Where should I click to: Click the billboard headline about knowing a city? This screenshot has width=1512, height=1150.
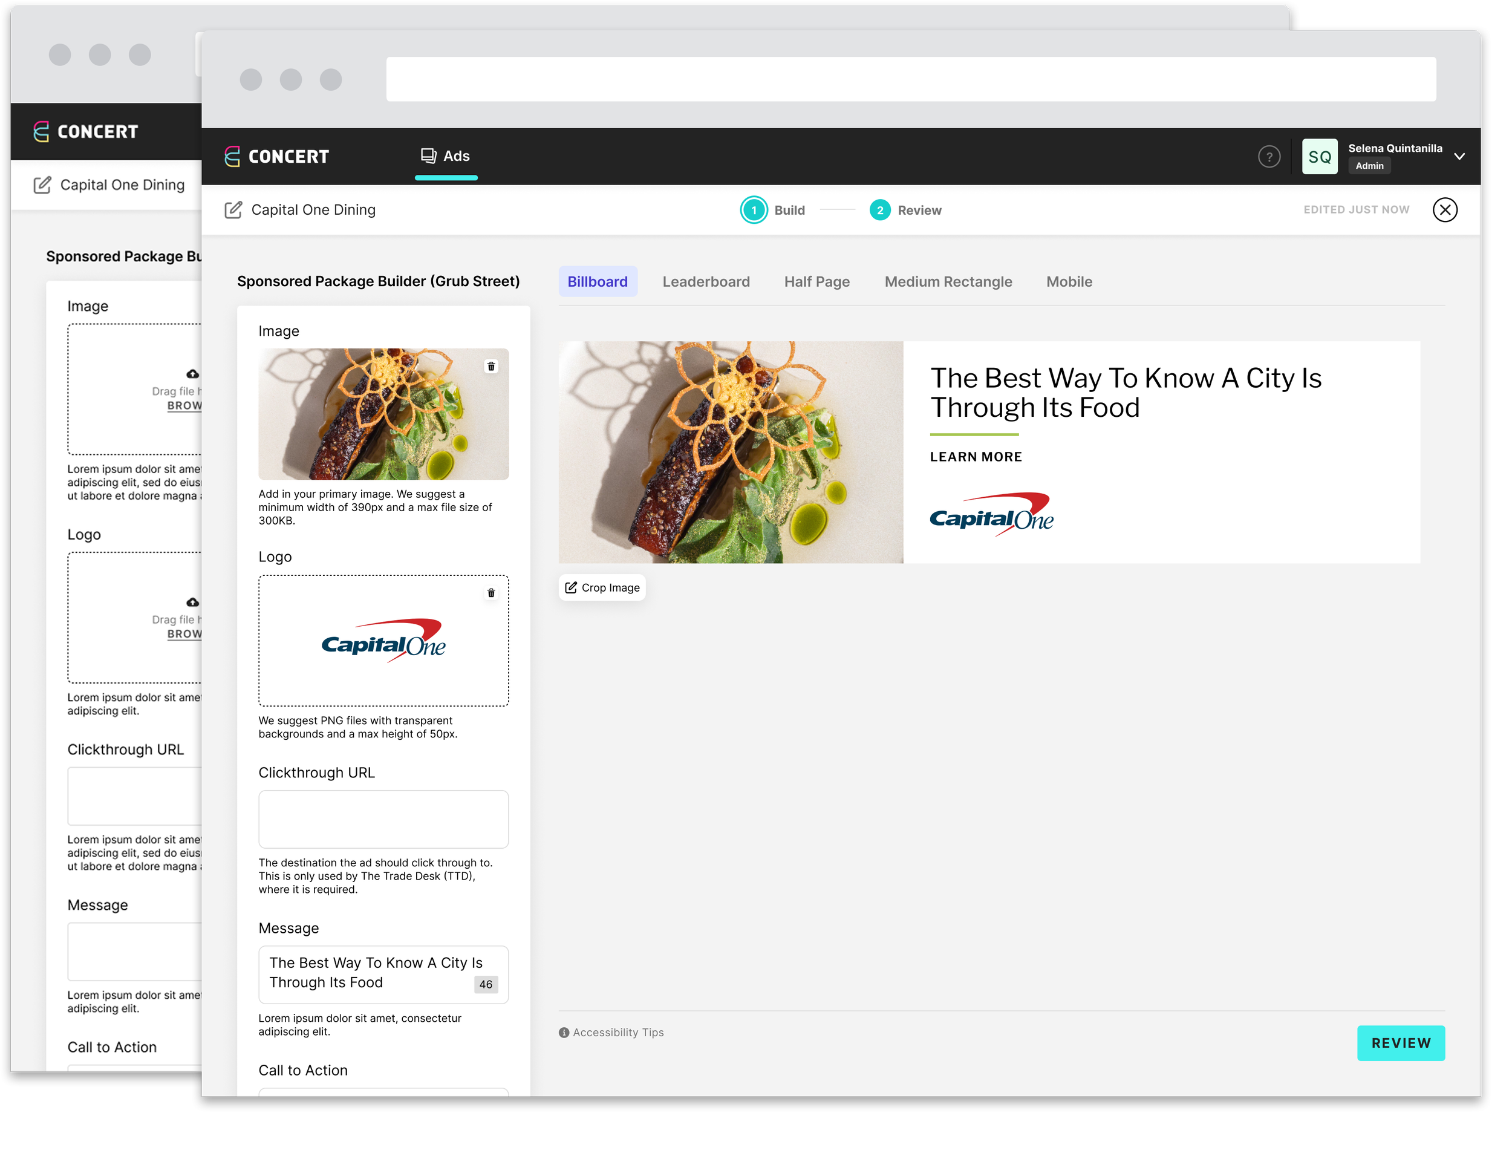coord(1126,393)
